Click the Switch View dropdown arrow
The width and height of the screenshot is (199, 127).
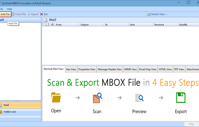[x=166, y=15]
